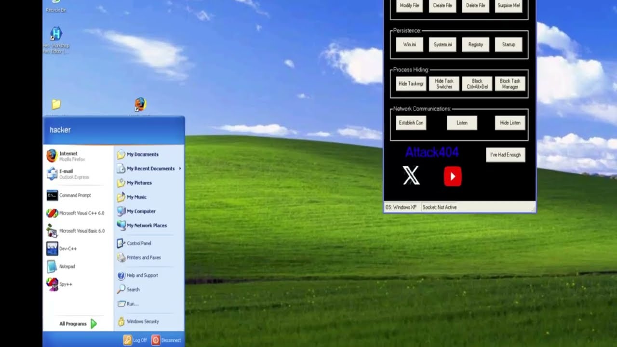Click the Registry persistence button

475,44
